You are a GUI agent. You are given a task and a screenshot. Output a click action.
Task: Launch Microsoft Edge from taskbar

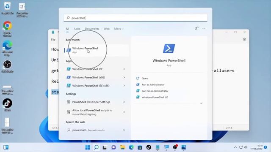click(131, 147)
